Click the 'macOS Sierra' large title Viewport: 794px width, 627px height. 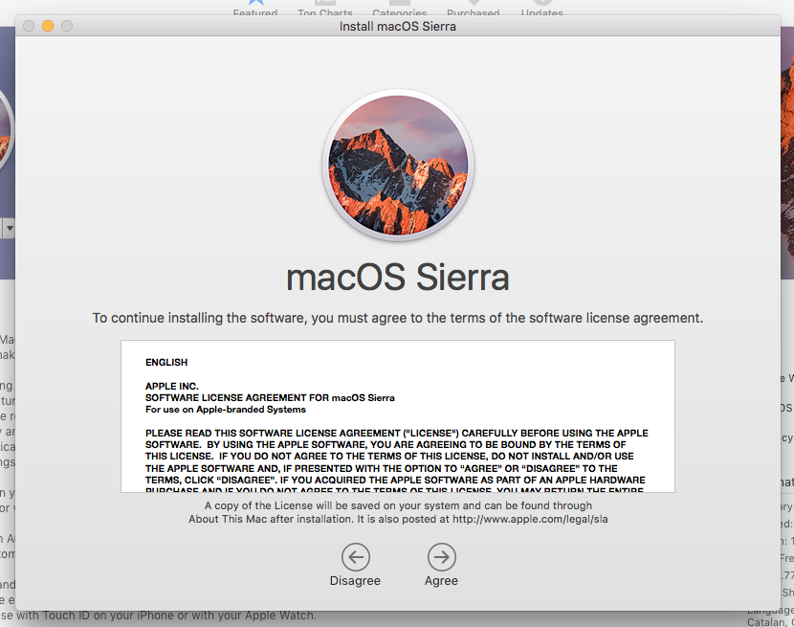(398, 277)
